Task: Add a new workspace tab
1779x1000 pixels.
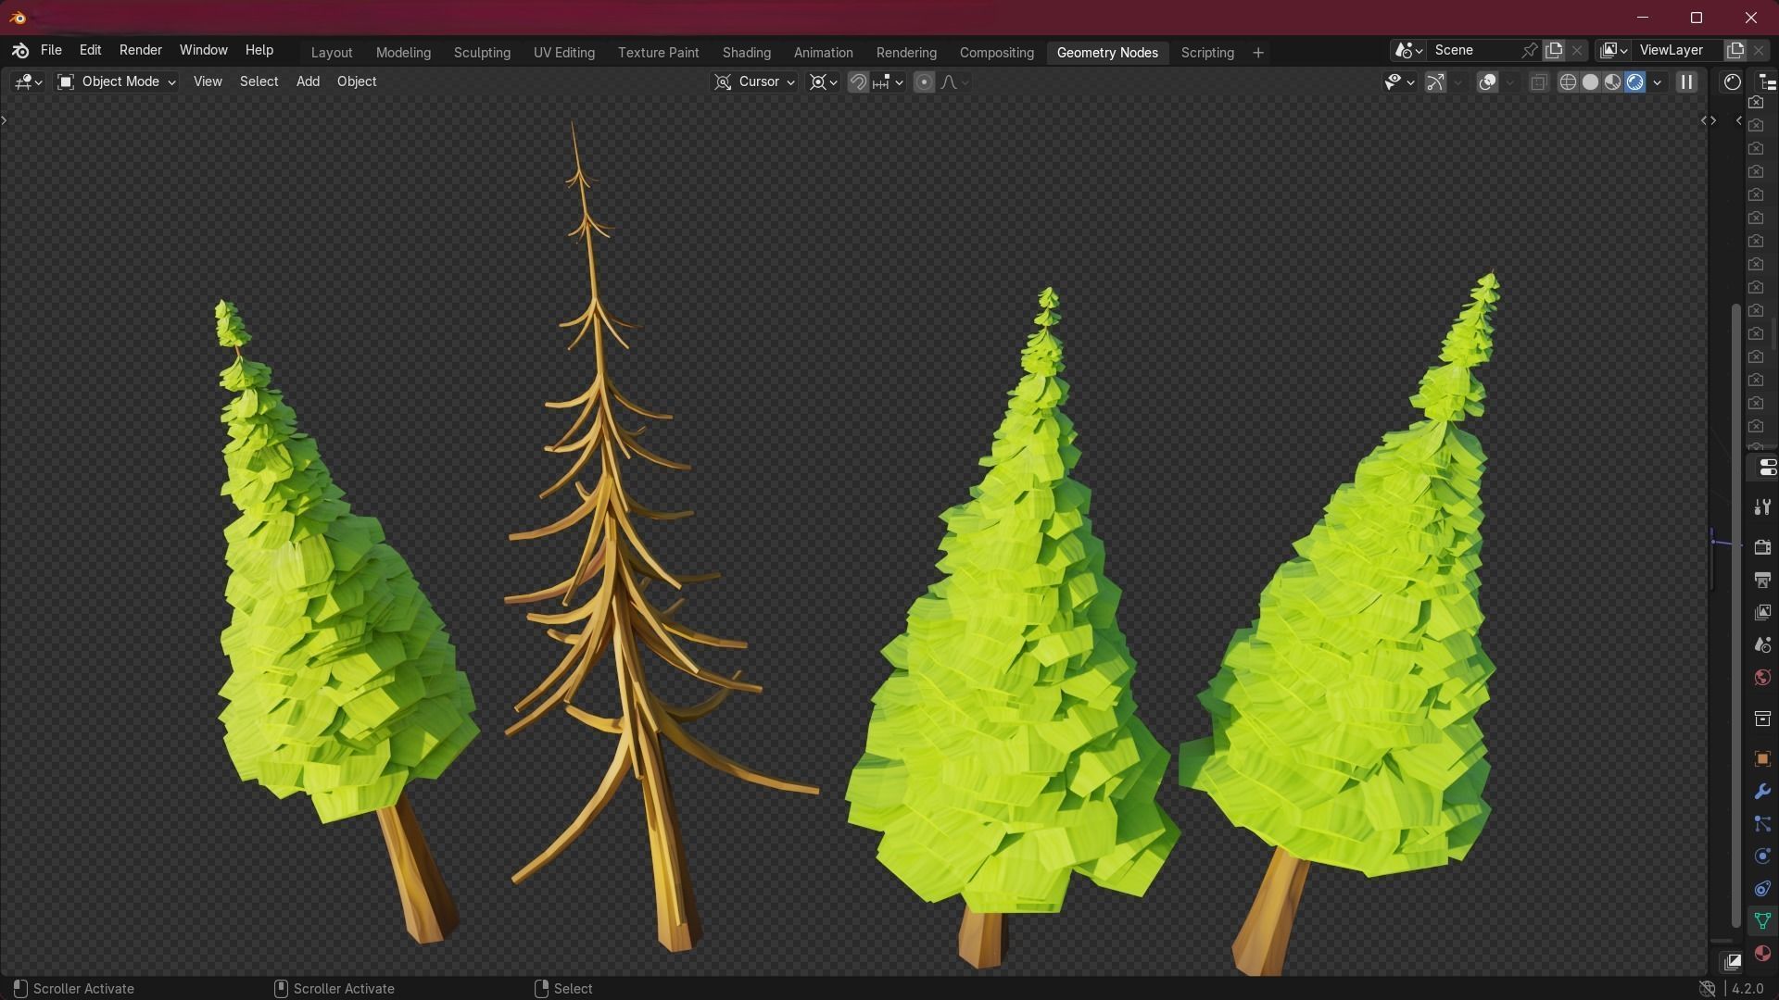Action: 1257,53
